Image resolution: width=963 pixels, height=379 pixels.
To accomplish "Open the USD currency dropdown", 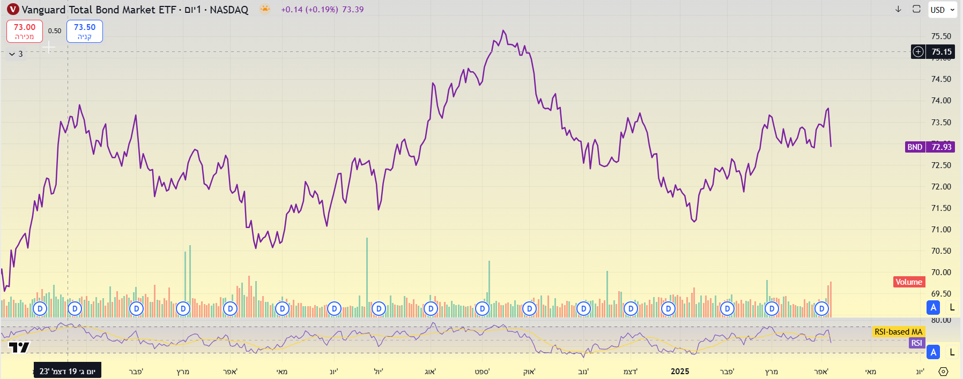I will [x=943, y=10].
